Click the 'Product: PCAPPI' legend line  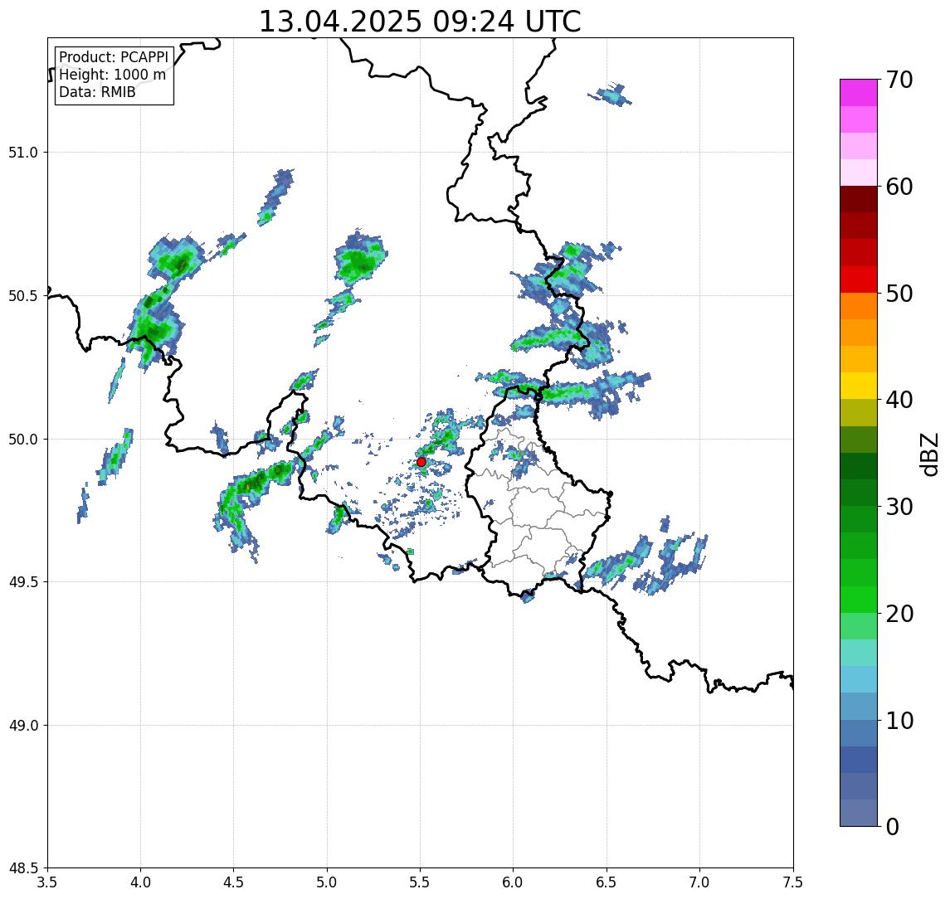coord(114,57)
